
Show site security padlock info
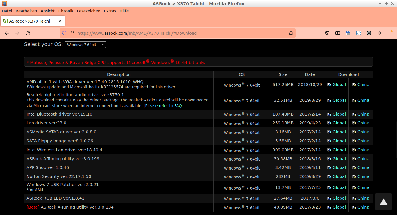72,33
